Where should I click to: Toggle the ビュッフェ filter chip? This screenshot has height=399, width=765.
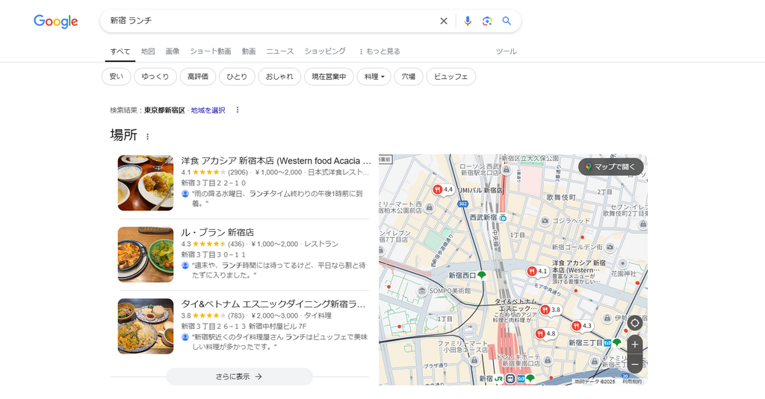[x=450, y=77]
